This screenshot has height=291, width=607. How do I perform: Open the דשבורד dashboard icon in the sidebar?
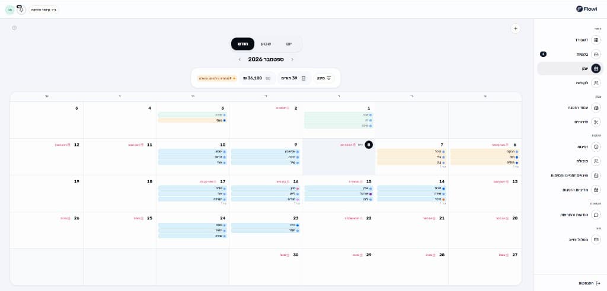596,40
